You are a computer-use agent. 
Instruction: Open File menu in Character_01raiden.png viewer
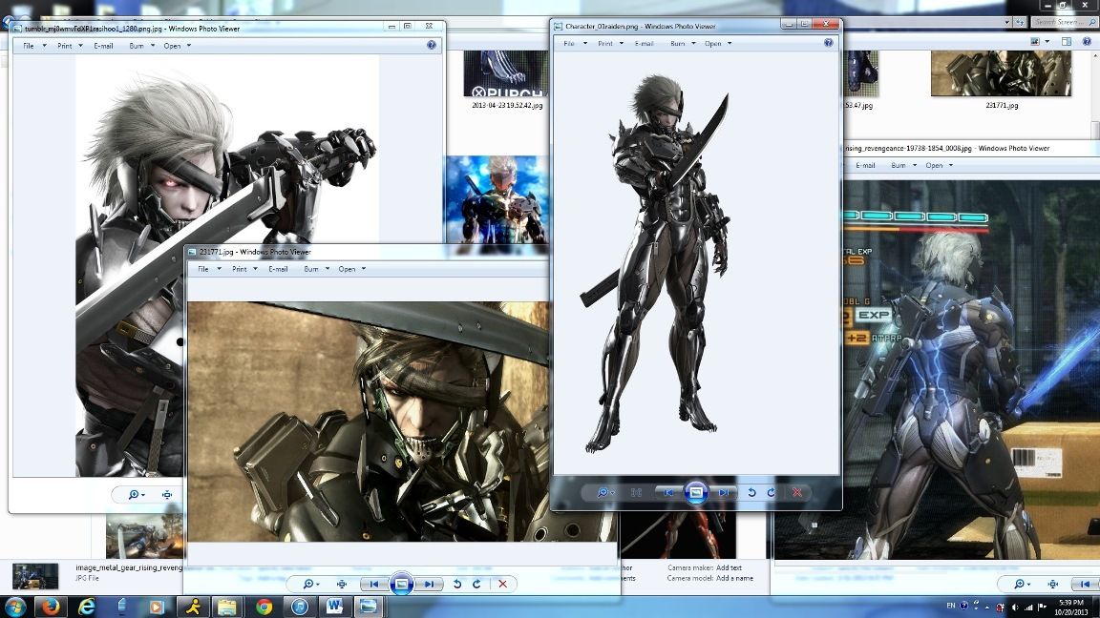[x=575, y=44]
